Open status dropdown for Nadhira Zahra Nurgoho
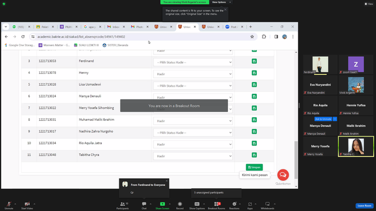Viewport: 376px width, 211px height. tap(193, 132)
